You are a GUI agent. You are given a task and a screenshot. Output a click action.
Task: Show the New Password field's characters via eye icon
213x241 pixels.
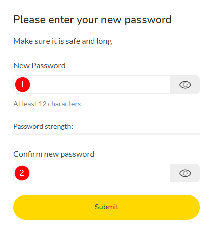pos(185,85)
